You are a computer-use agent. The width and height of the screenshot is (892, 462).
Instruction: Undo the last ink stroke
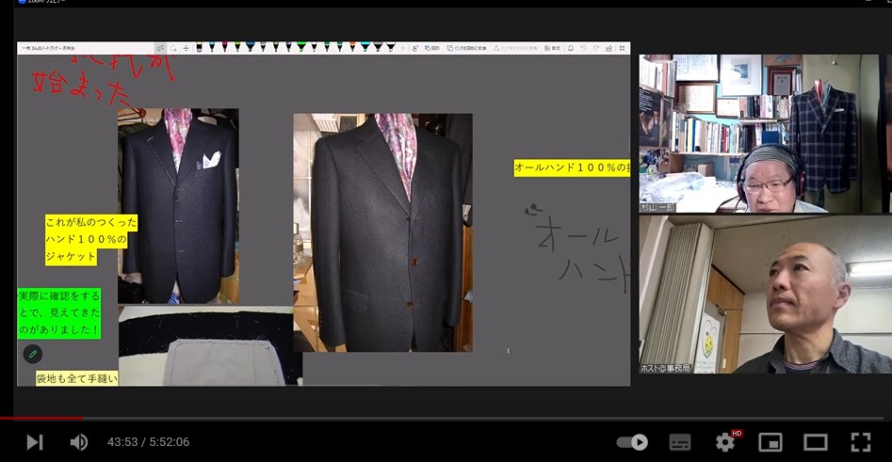coord(584,48)
